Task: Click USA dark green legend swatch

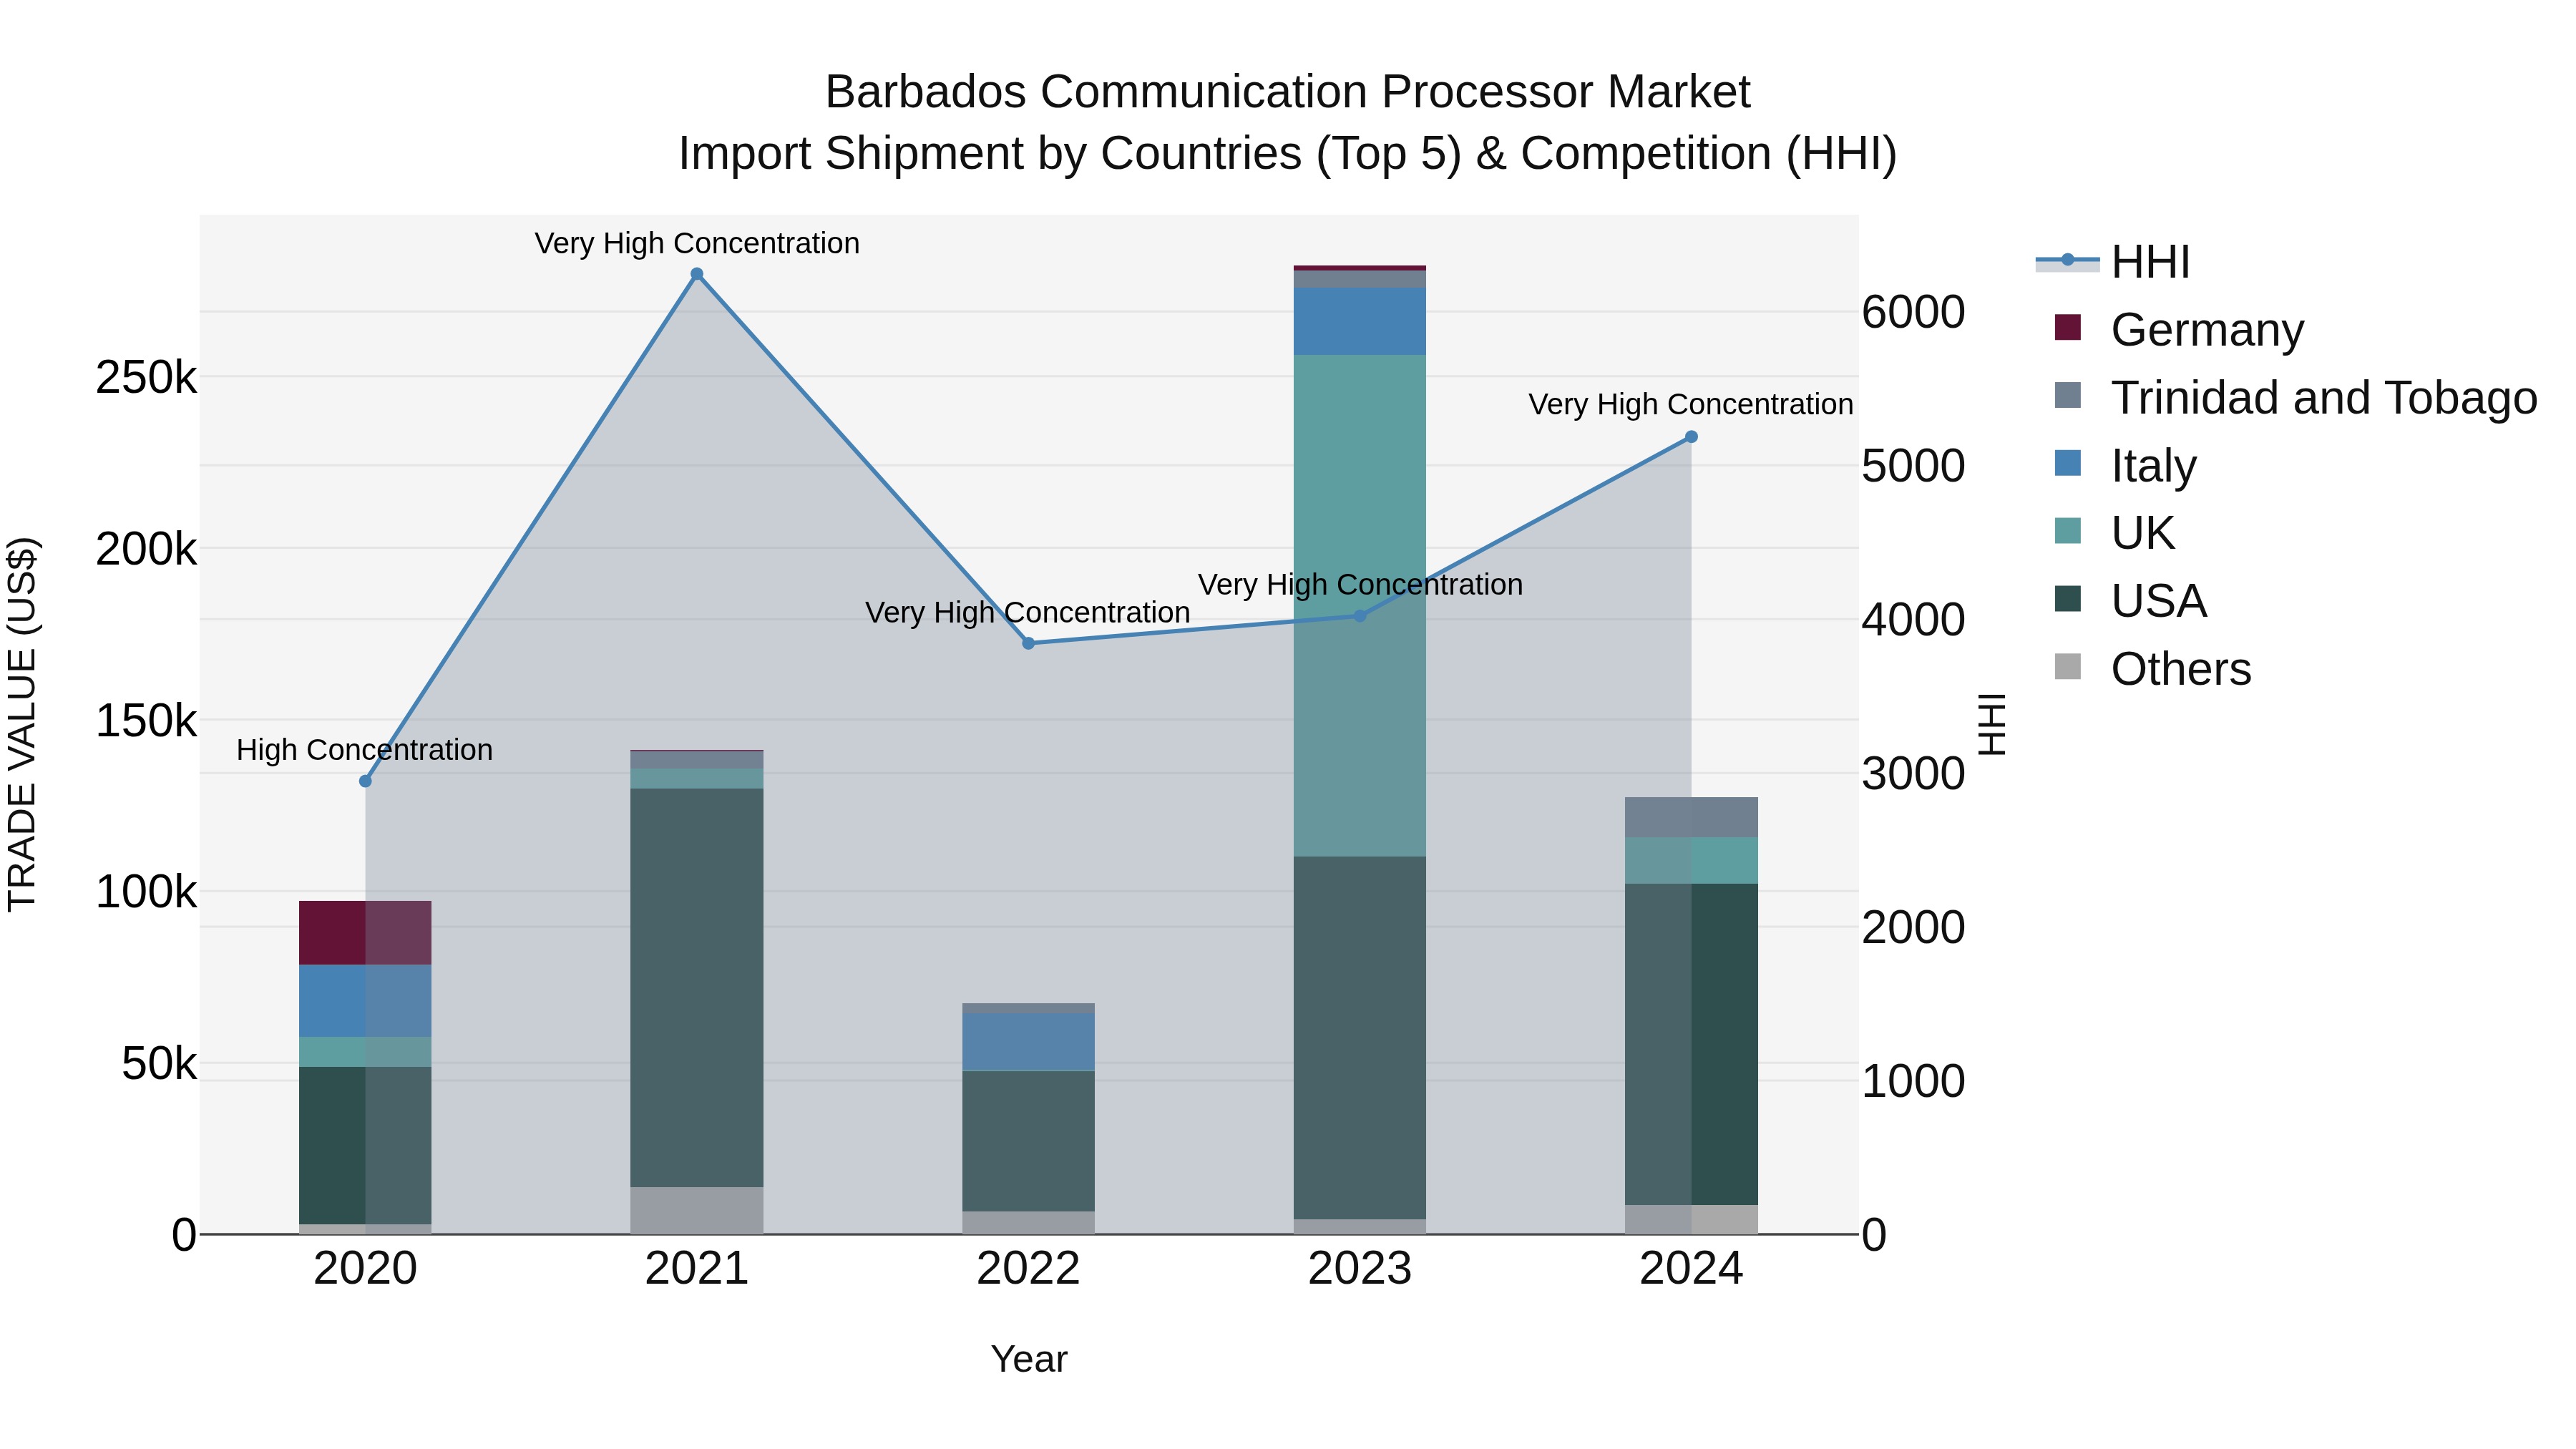Action: click(2067, 599)
